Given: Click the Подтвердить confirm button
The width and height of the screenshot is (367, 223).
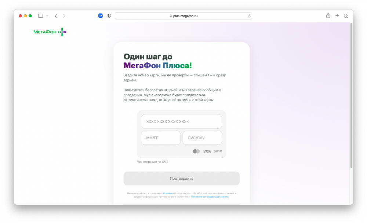Looking at the screenshot, I should pyautogui.click(x=181, y=179).
